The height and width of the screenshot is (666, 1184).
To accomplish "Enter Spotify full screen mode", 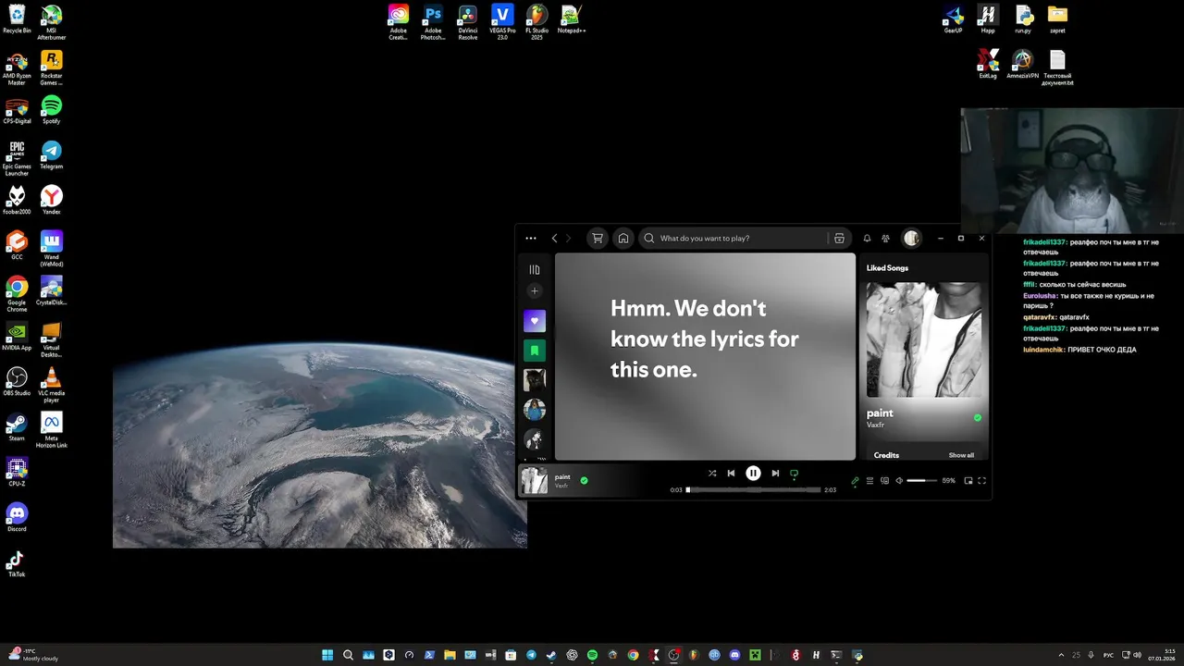I will (x=982, y=481).
